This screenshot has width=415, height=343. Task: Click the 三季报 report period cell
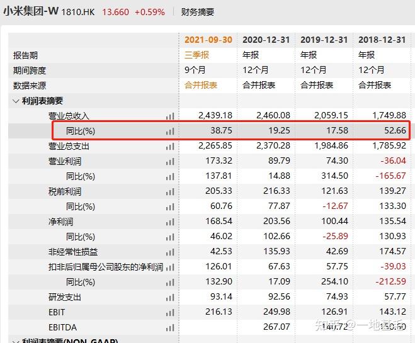pyautogui.click(x=196, y=55)
